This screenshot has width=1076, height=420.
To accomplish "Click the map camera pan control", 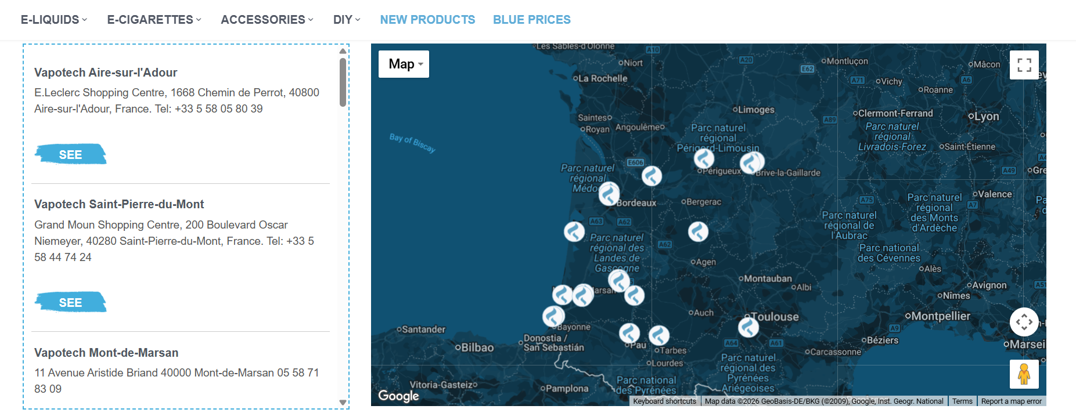I will tap(1024, 322).
